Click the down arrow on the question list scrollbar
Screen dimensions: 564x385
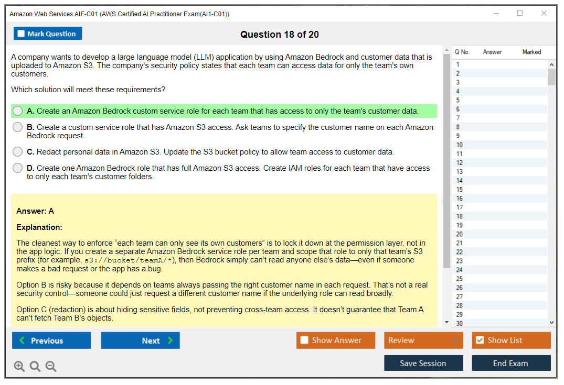(x=551, y=322)
